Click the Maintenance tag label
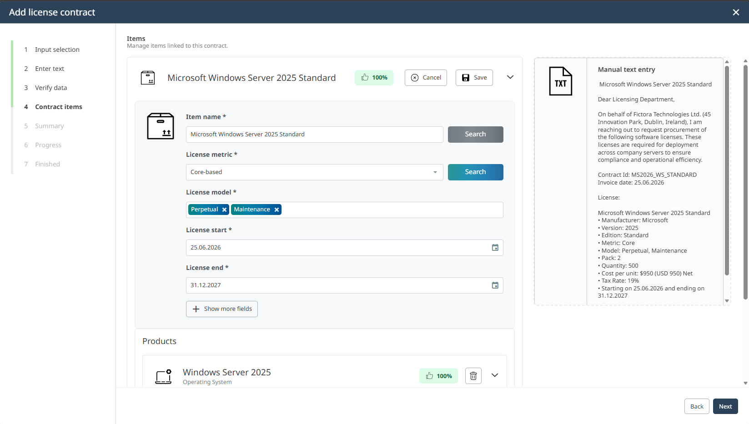The width and height of the screenshot is (749, 424). (252, 210)
